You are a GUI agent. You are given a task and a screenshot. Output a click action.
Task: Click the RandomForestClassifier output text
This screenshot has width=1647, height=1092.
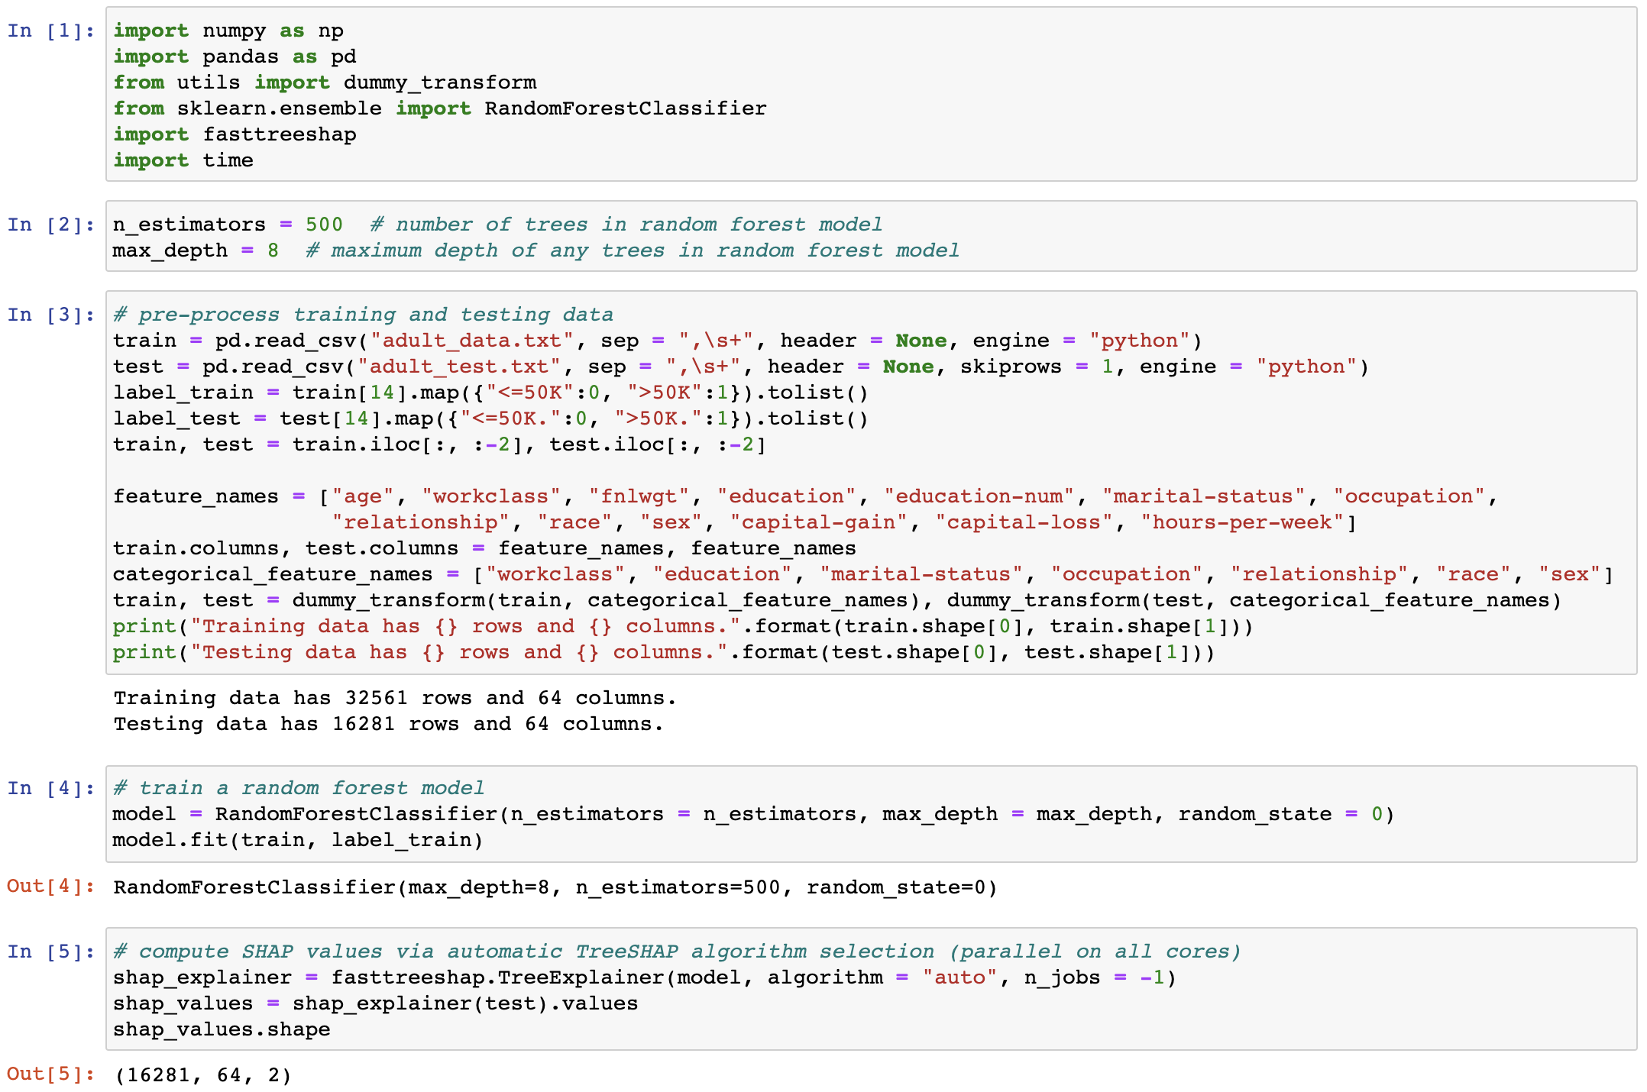pyautogui.click(x=555, y=887)
